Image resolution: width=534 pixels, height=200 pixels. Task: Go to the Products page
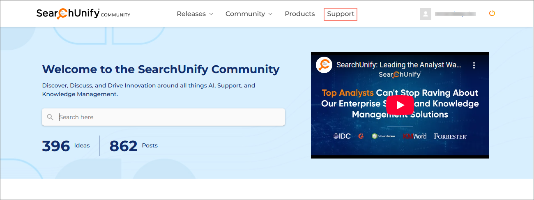click(299, 14)
